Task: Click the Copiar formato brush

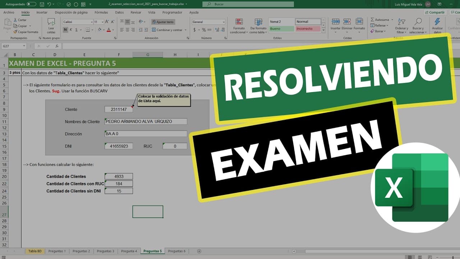Action: [15, 32]
